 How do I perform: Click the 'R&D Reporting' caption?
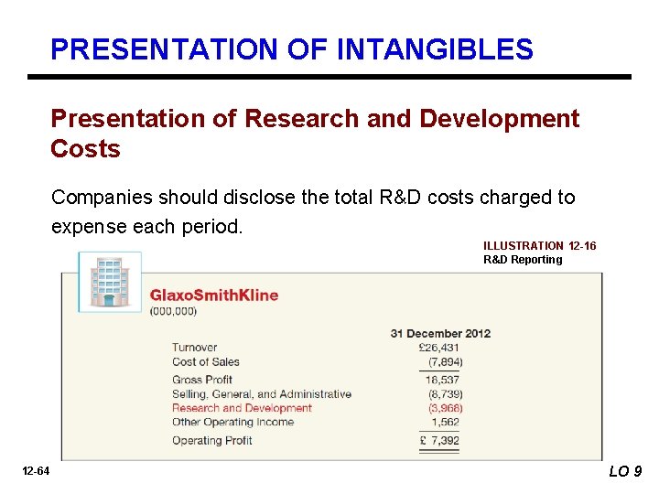pos(523,260)
